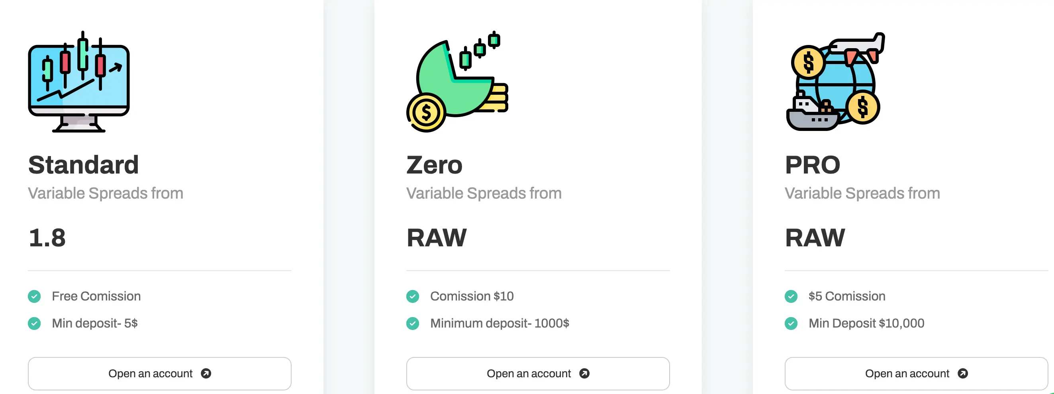Open an account under the PRO plan
Screen dimensions: 1054x394
click(916, 374)
